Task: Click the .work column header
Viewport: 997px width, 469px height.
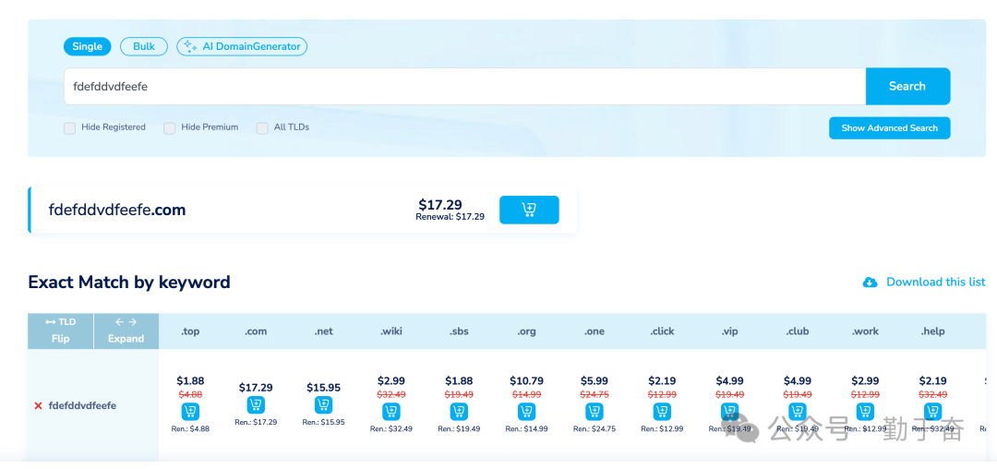Action: pos(865,331)
